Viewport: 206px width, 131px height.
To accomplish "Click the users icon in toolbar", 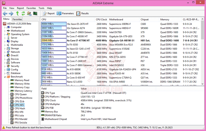I will (x=29, y=13).
